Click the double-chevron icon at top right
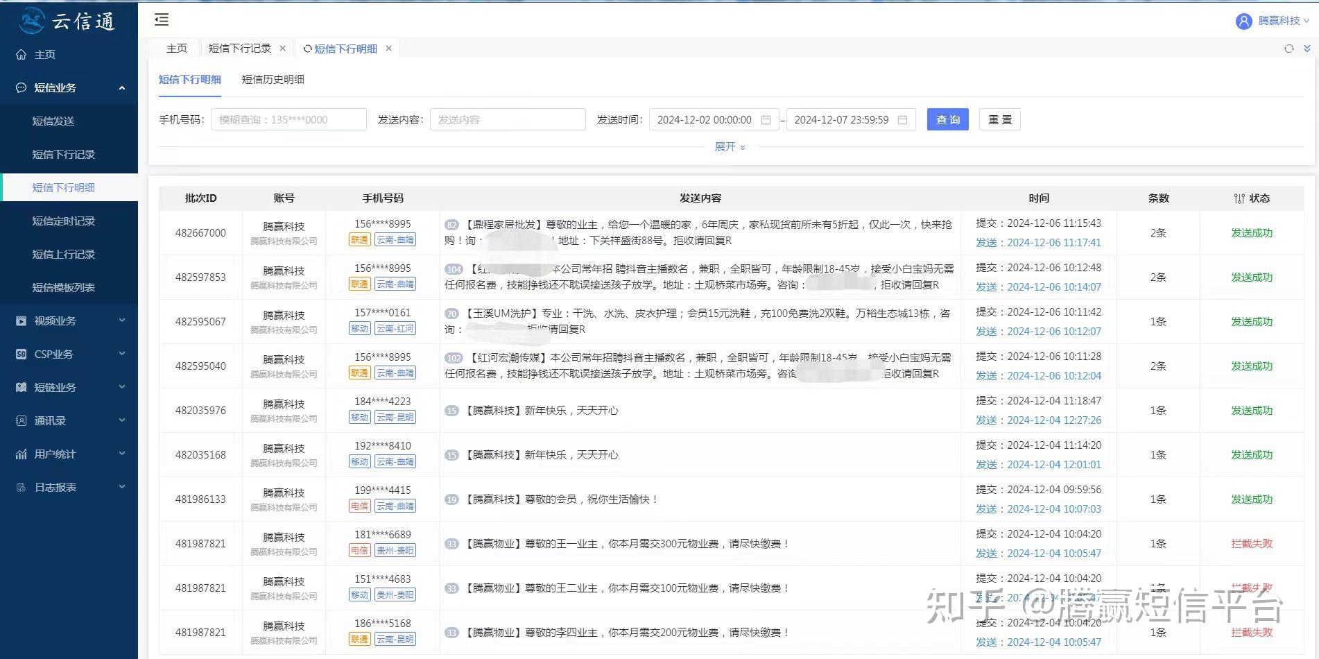The height and width of the screenshot is (659, 1319). [x=1307, y=49]
